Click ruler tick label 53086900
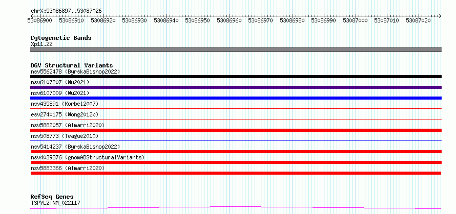Screen dimensions: 456x214 (40, 20)
